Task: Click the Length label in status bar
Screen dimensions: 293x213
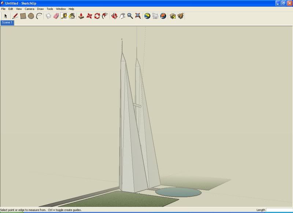Action: click(x=261, y=210)
